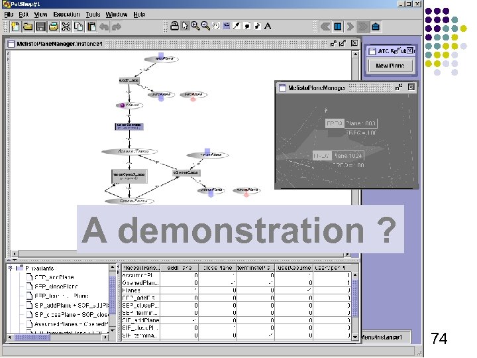Click the Print toolbar icon
Screen dimensions: 477x358
53,27
